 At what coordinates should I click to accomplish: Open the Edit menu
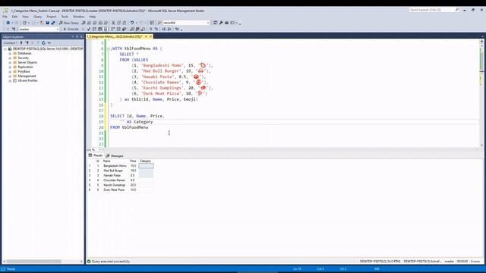click(x=14, y=17)
